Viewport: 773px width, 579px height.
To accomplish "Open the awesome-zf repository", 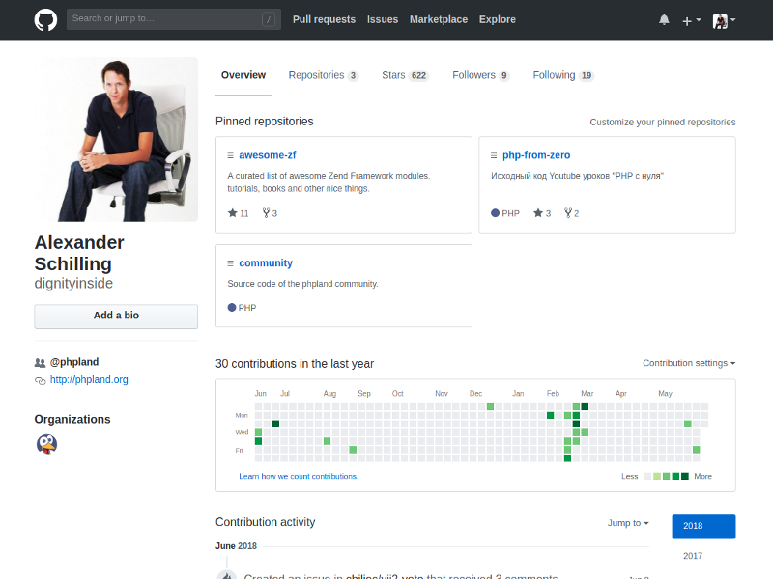I will pos(268,155).
